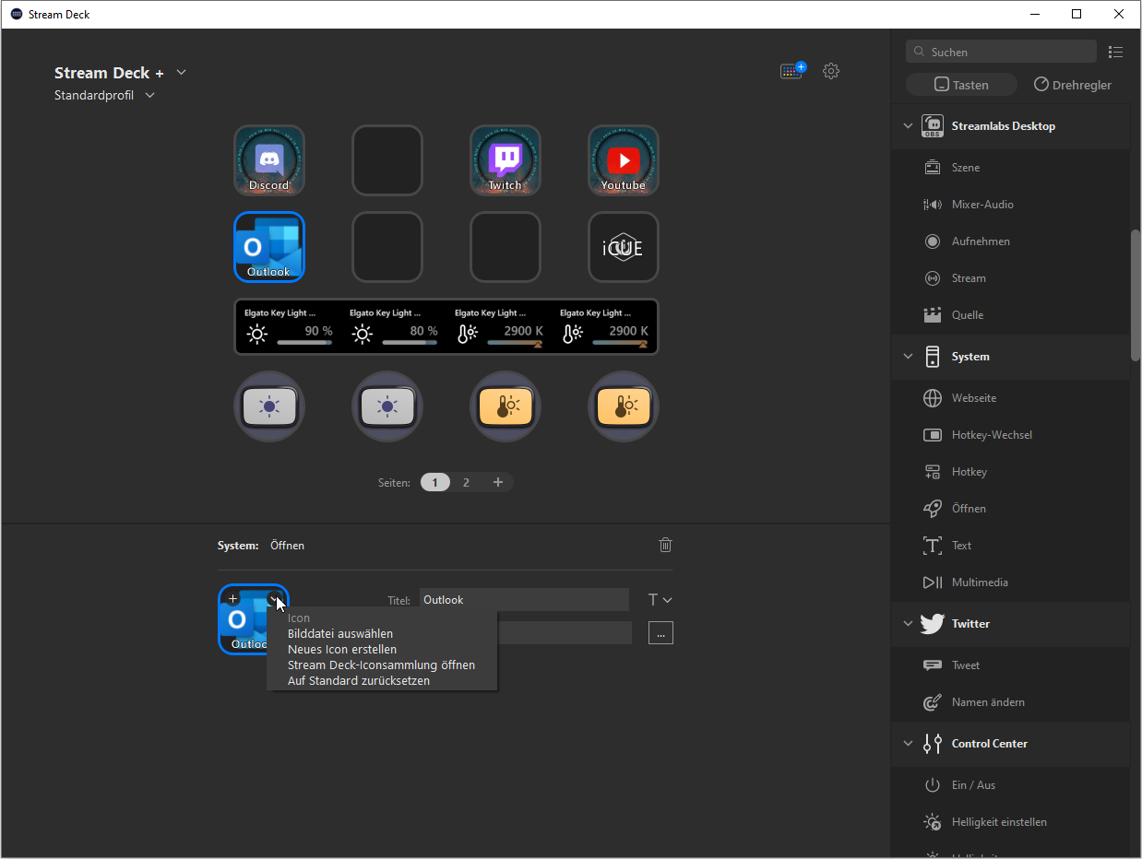Delete action with trash icon

tap(665, 545)
